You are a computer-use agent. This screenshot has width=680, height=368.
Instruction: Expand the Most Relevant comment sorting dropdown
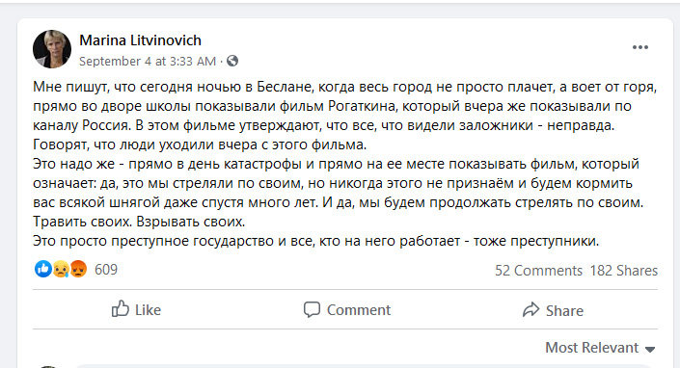click(600, 348)
